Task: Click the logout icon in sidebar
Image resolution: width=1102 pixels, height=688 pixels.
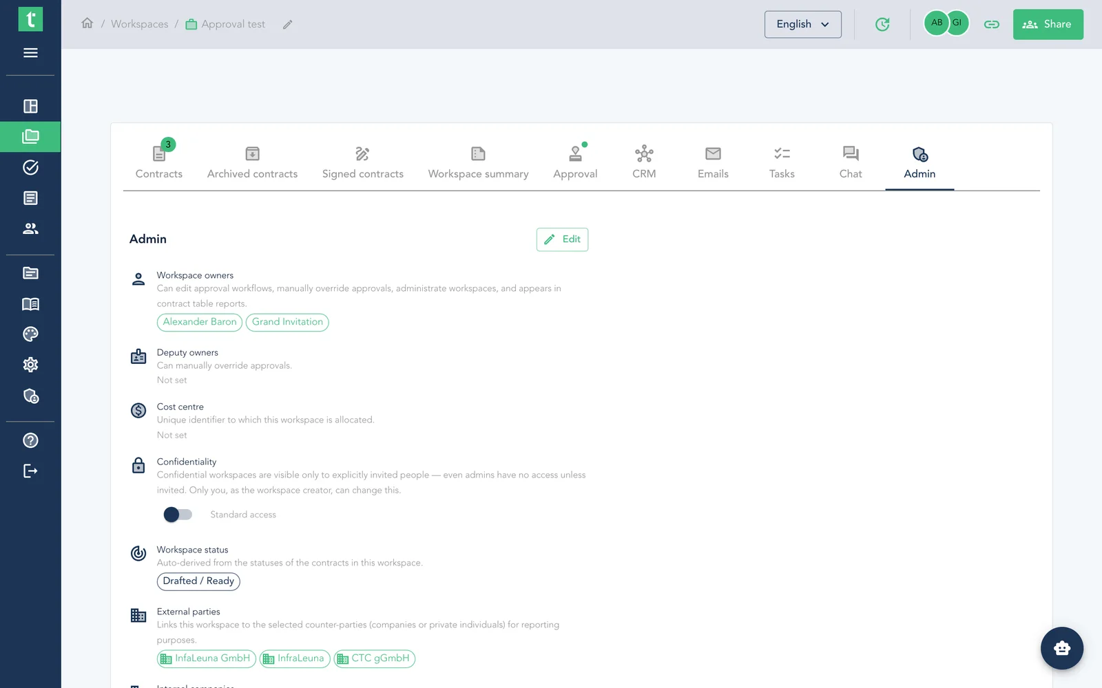Action: 30,471
